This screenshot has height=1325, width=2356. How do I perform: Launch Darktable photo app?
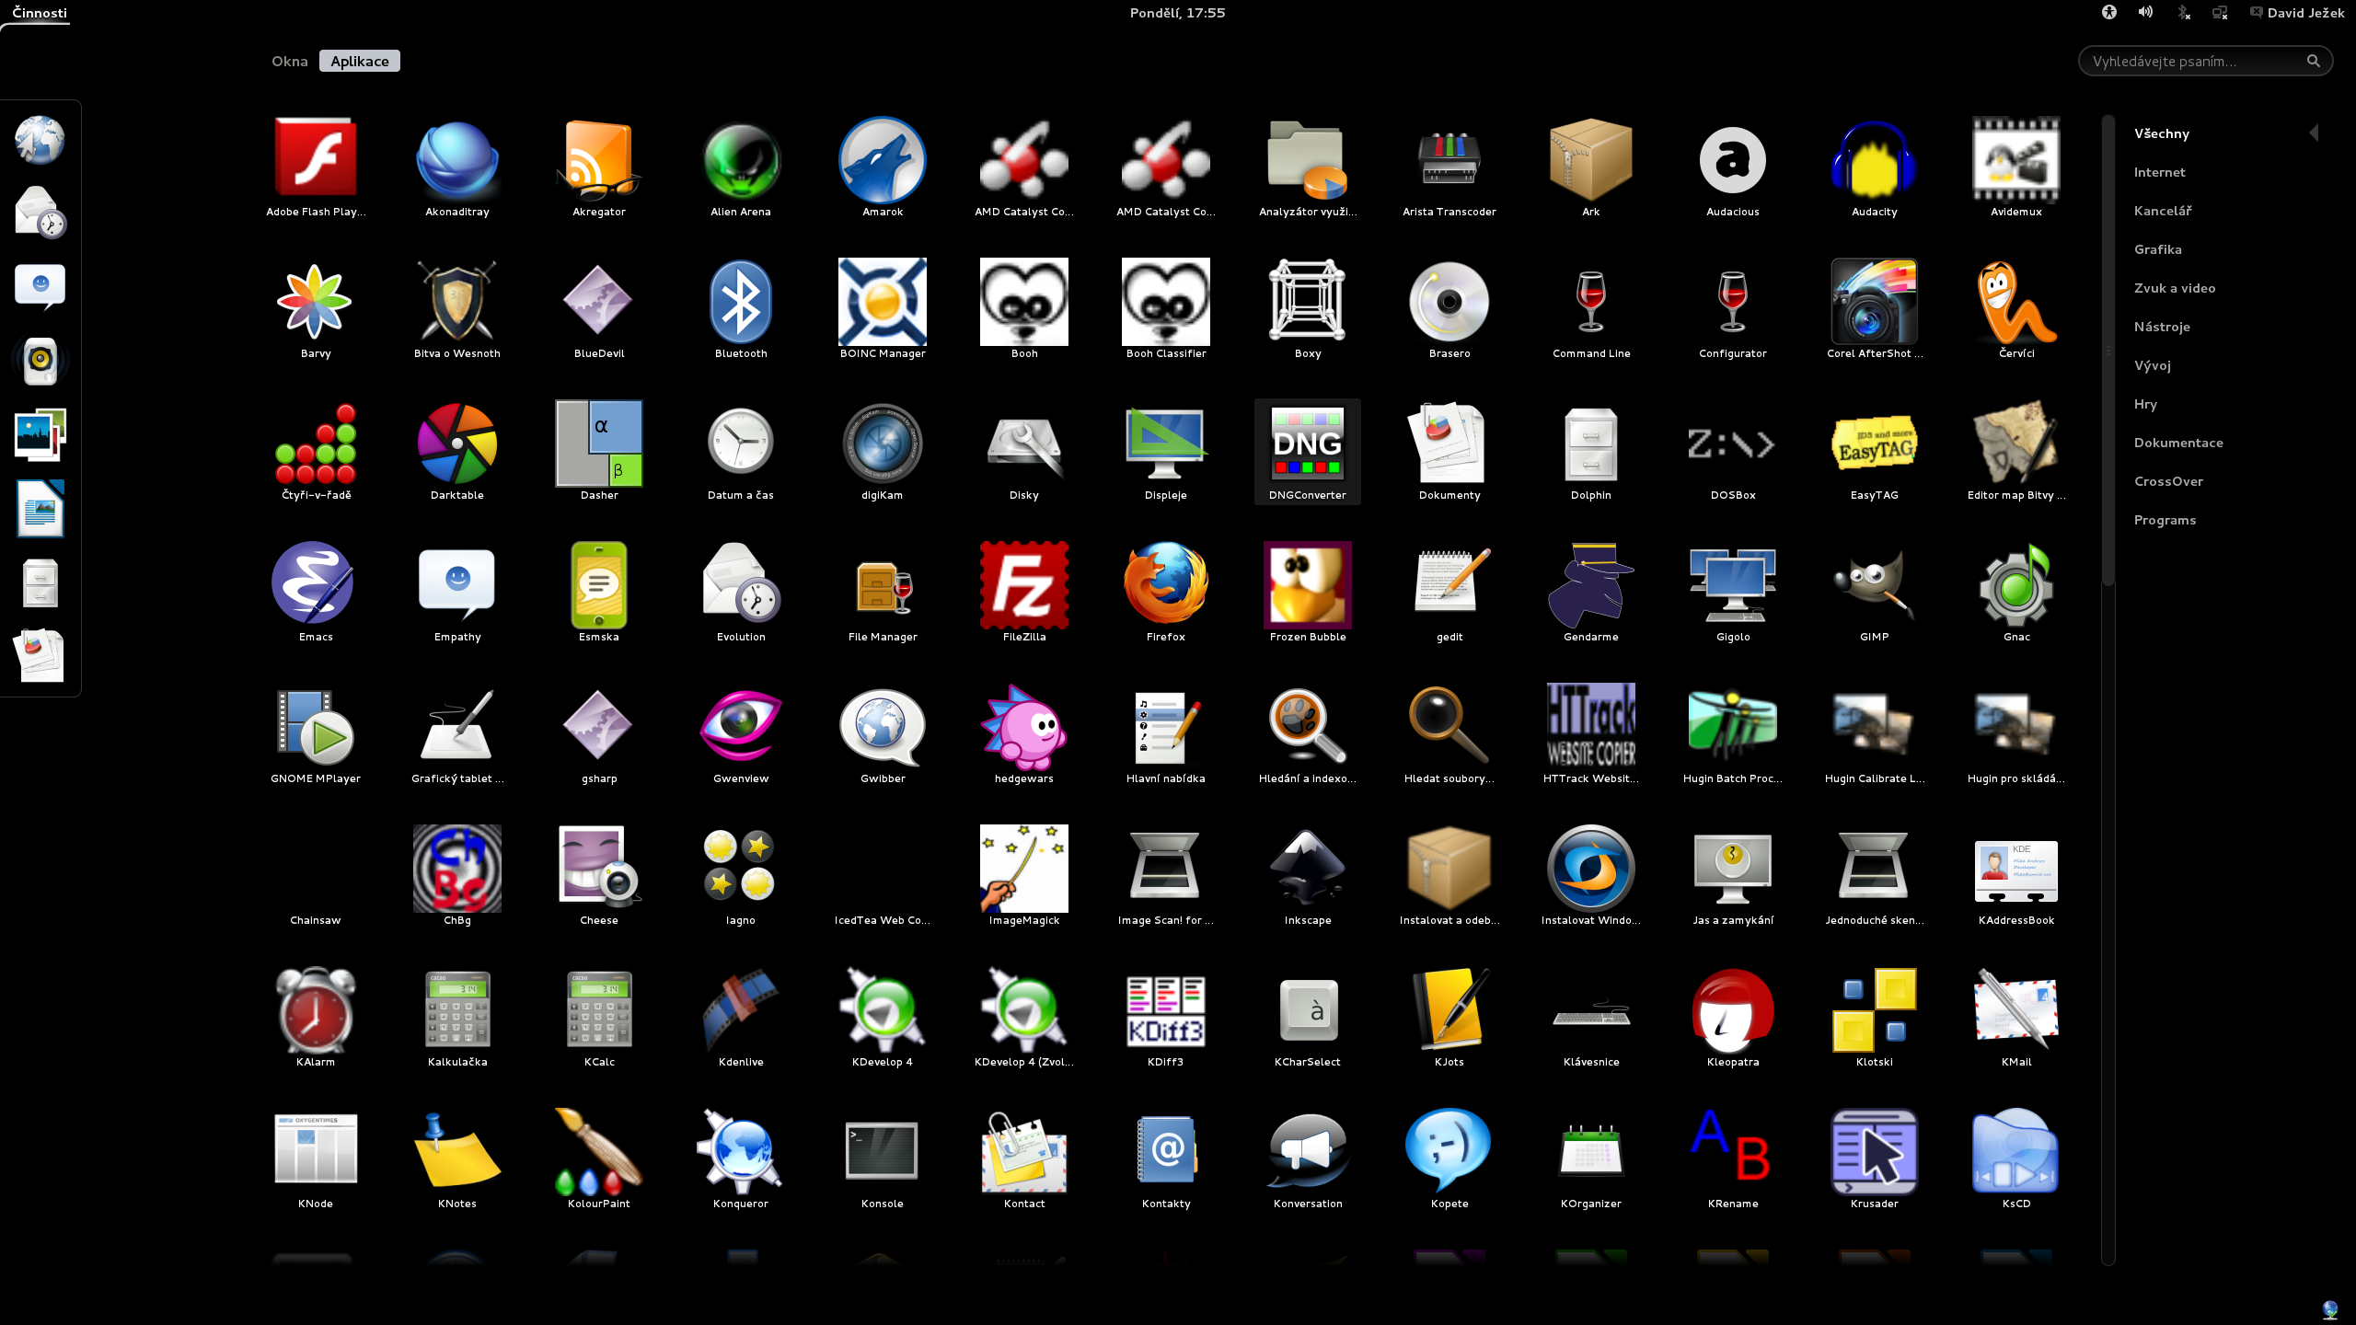(x=457, y=451)
